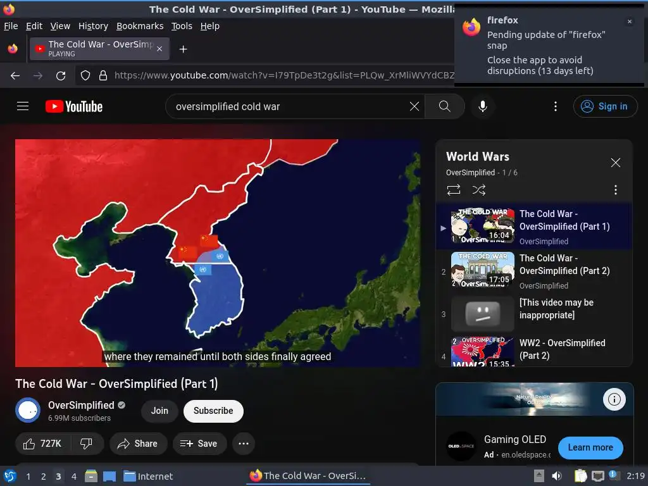Select Cold War Part 1 playlist thumbnail
Image resolution: width=648 pixels, height=486 pixels.
click(x=483, y=226)
